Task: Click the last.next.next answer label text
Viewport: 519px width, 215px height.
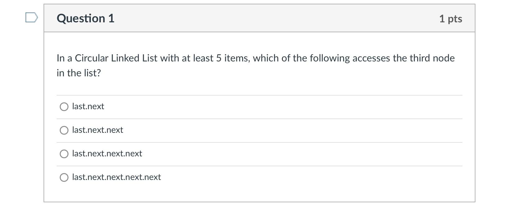Action: 98,130
